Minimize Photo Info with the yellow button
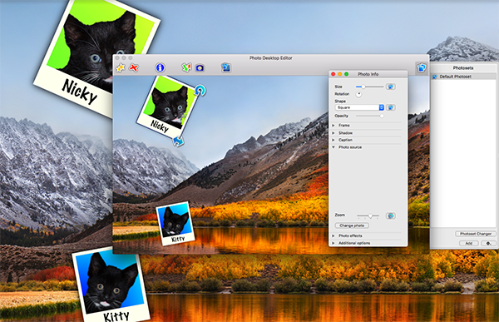The image size is (499, 322). (x=340, y=74)
